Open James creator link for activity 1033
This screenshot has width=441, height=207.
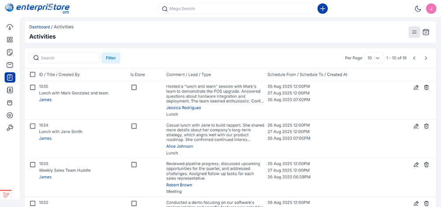(x=45, y=177)
